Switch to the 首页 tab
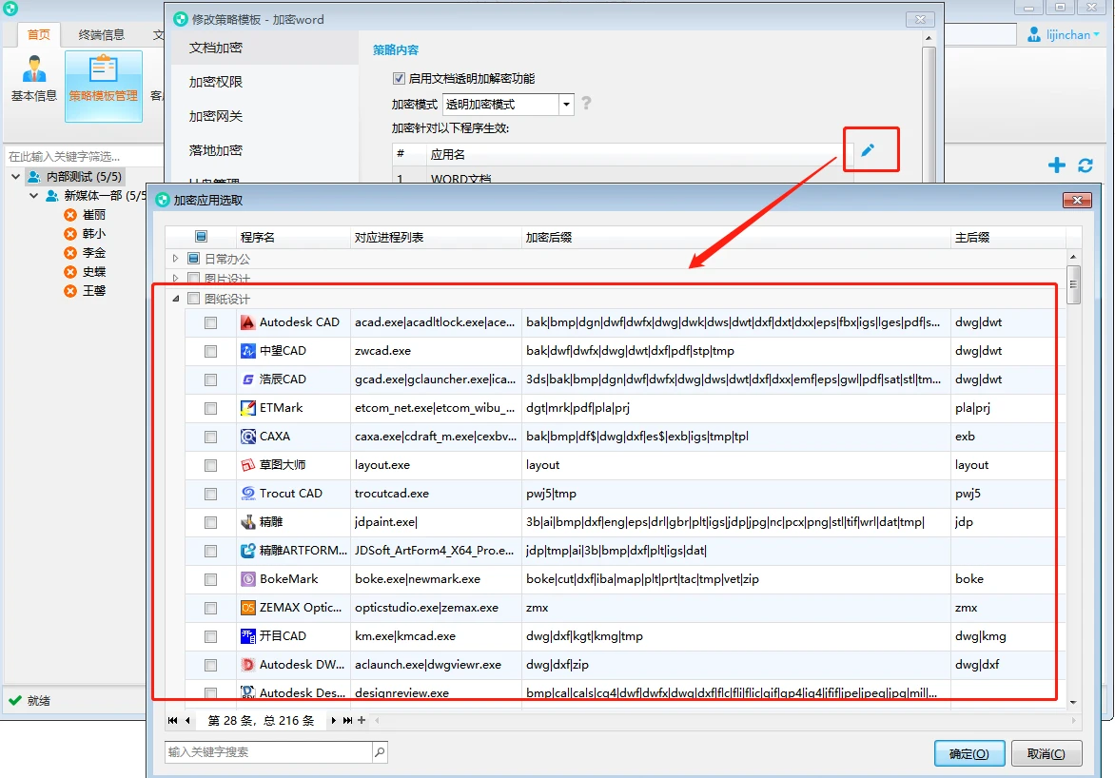1115x778 pixels. coord(38,35)
